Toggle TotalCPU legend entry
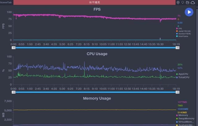198x126 pixels. (183, 77)
